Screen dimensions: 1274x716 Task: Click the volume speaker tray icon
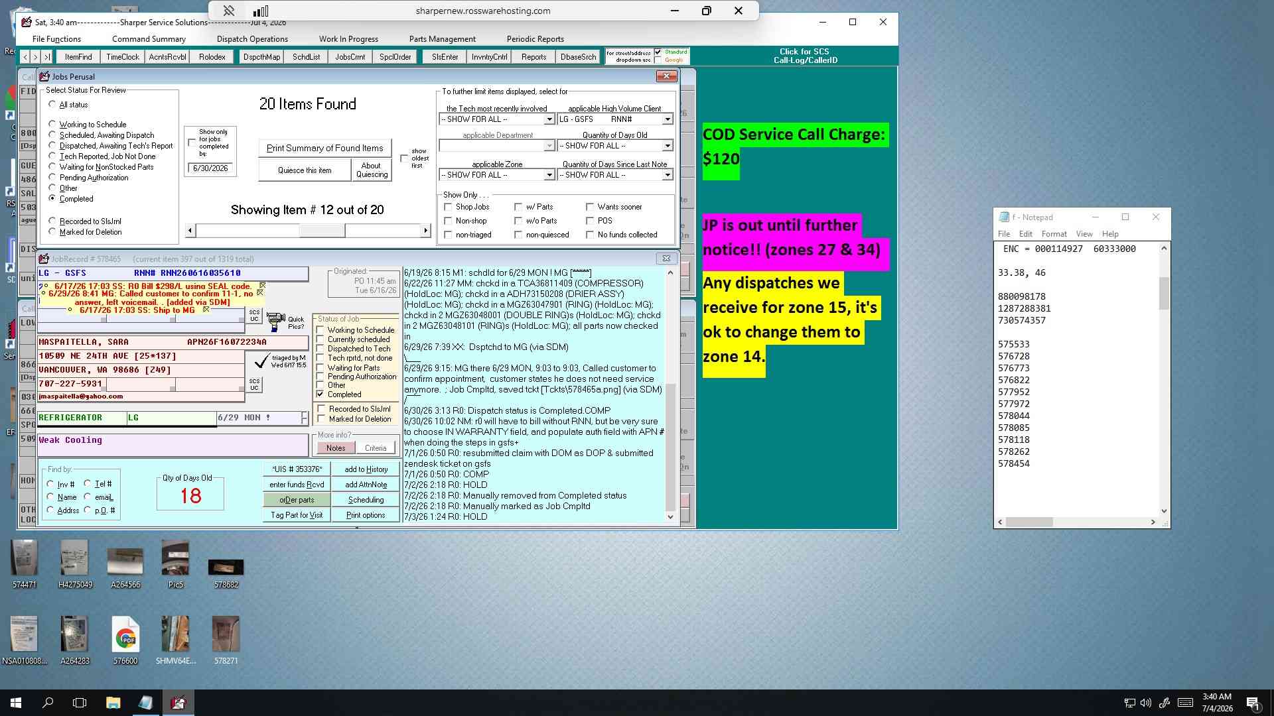click(x=1146, y=703)
